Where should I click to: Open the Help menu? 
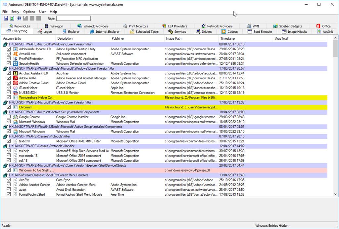(53, 12)
